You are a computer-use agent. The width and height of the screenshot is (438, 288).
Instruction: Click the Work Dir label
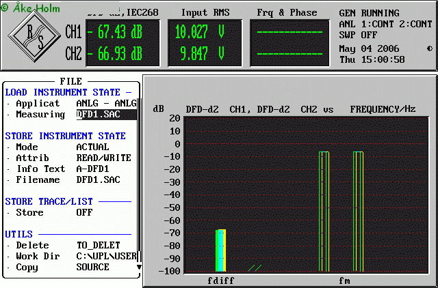pyautogui.click(x=38, y=256)
